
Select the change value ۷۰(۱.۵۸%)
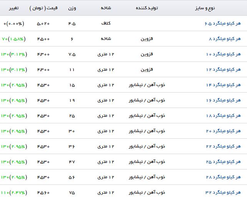click(14, 39)
